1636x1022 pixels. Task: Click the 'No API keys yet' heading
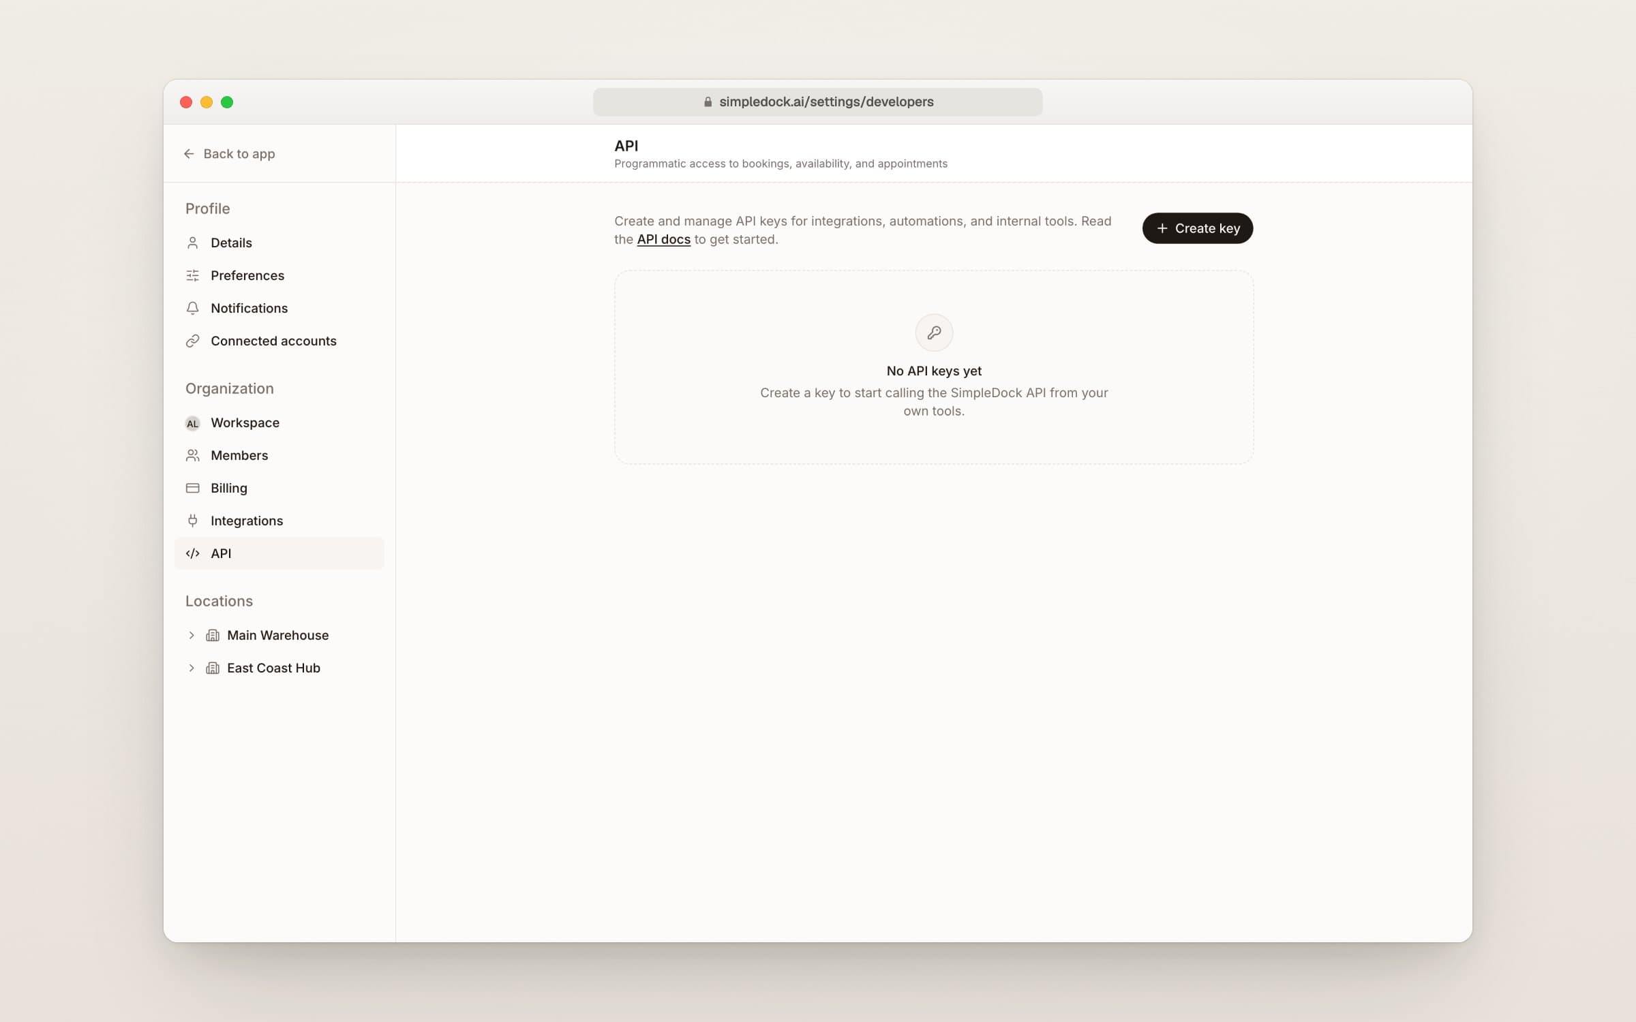coord(934,371)
